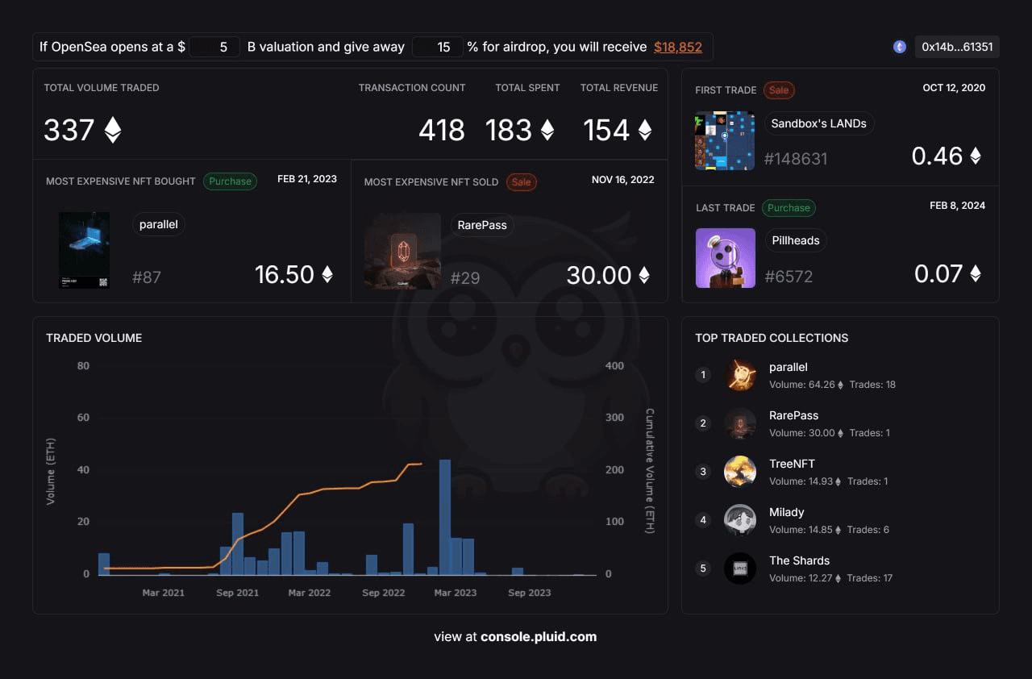
Task: Click the ETH icon next to 16.50
Action: 327,275
